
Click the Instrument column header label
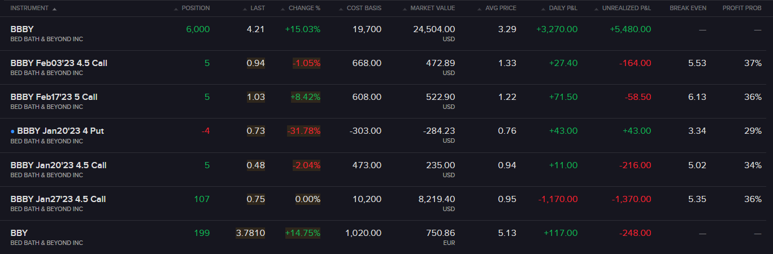(x=29, y=8)
